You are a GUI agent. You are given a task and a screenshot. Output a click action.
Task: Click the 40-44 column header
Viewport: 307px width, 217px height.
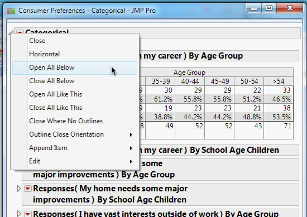point(190,81)
